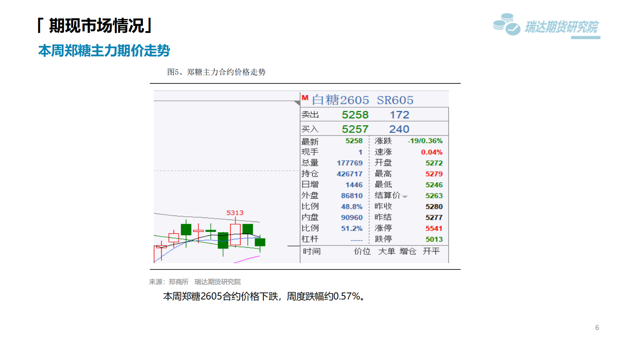The width and height of the screenshot is (634, 356).
Task: Click the 开平 column header
Action: click(431, 251)
